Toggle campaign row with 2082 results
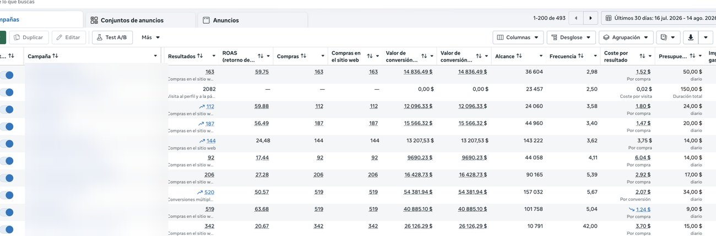This screenshot has height=236, width=716. [7, 92]
